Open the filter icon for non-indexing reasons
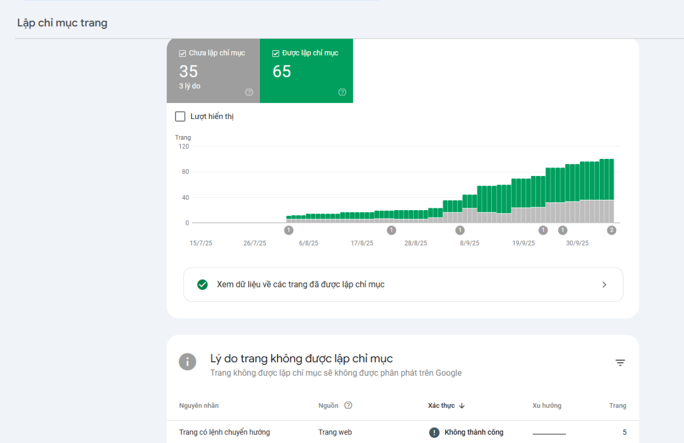 pyautogui.click(x=620, y=363)
